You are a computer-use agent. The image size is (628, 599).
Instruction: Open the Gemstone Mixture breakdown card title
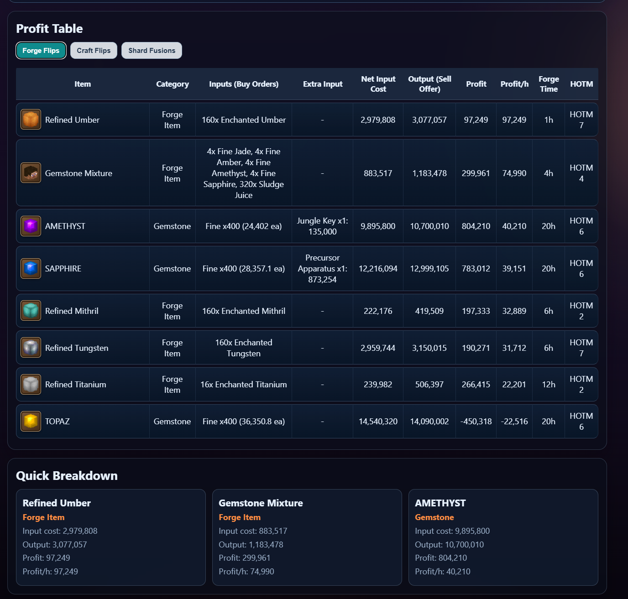tap(261, 503)
